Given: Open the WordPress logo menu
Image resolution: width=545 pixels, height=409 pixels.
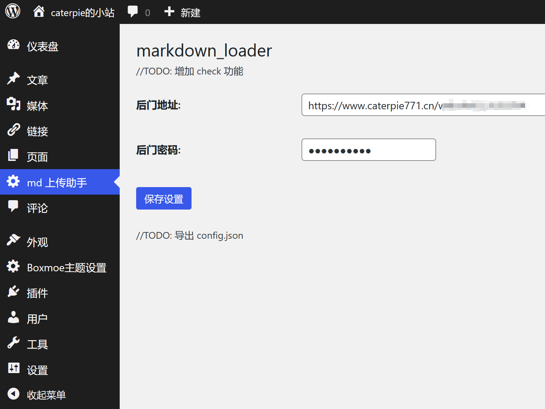Looking at the screenshot, I should (x=13, y=11).
